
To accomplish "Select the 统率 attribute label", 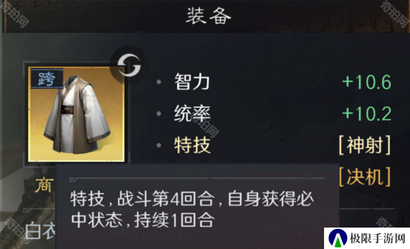I will 192,114.
